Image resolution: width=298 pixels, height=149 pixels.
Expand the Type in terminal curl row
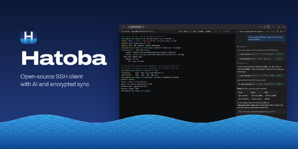[x=261, y=84]
